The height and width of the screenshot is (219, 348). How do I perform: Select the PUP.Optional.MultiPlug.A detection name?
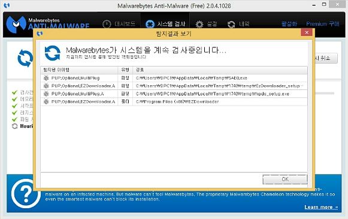pos(78,94)
